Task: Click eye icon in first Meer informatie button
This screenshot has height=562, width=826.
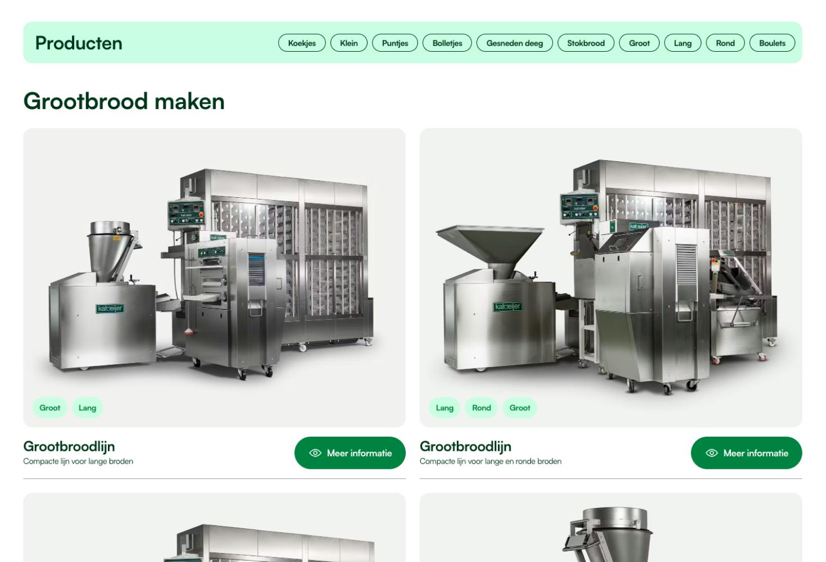Action: (315, 453)
